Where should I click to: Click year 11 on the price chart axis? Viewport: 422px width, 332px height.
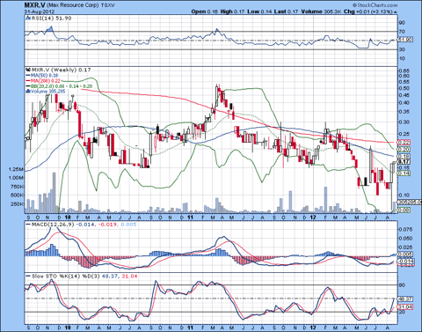pyautogui.click(x=190, y=218)
